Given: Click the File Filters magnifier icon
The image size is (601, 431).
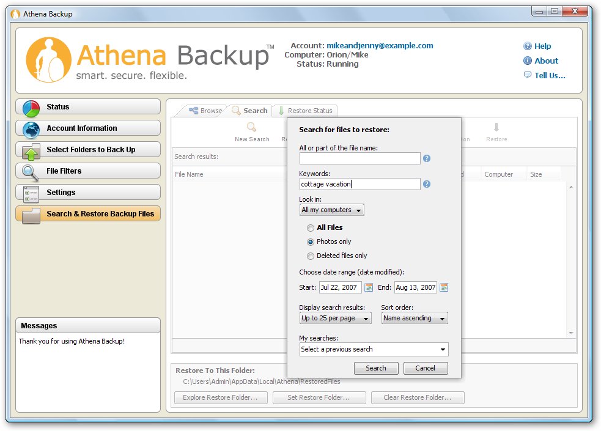Looking at the screenshot, I should [31, 172].
